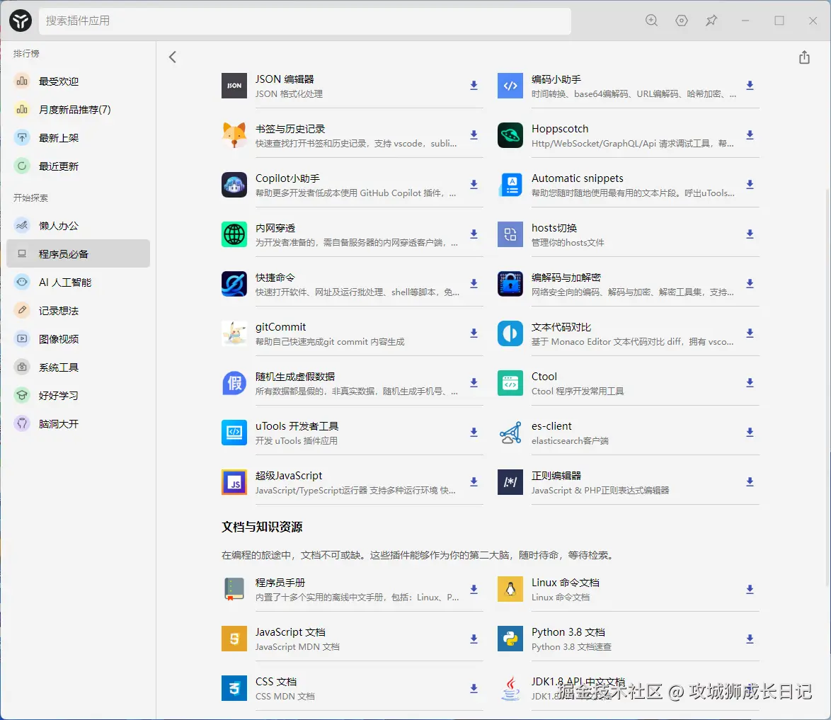Viewport: 831px width, 720px height.
Task: Download the Python 3.8 文档 plugin
Action: (750, 639)
